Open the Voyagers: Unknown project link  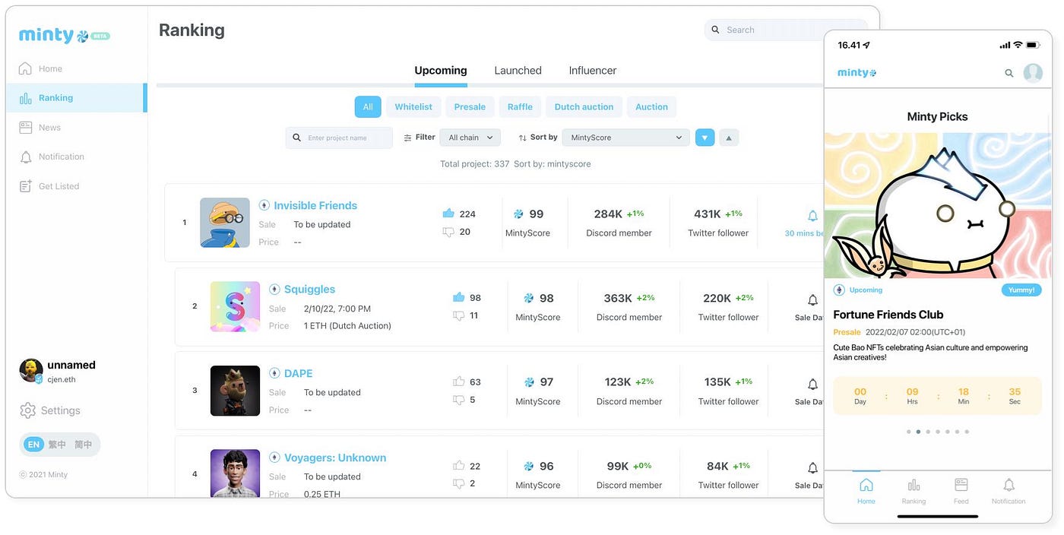[x=335, y=458]
